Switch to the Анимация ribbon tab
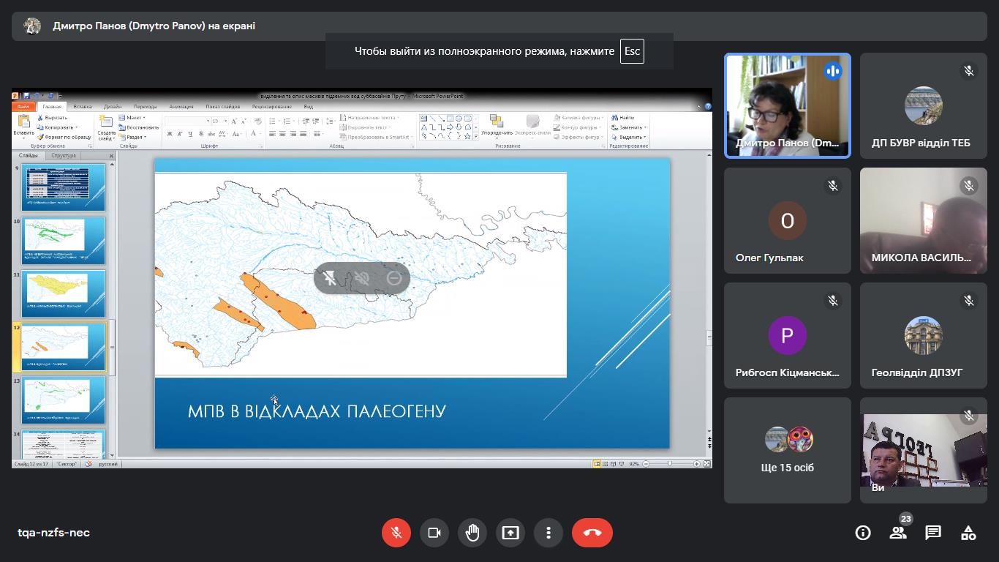The width and height of the screenshot is (999, 562). tap(181, 107)
